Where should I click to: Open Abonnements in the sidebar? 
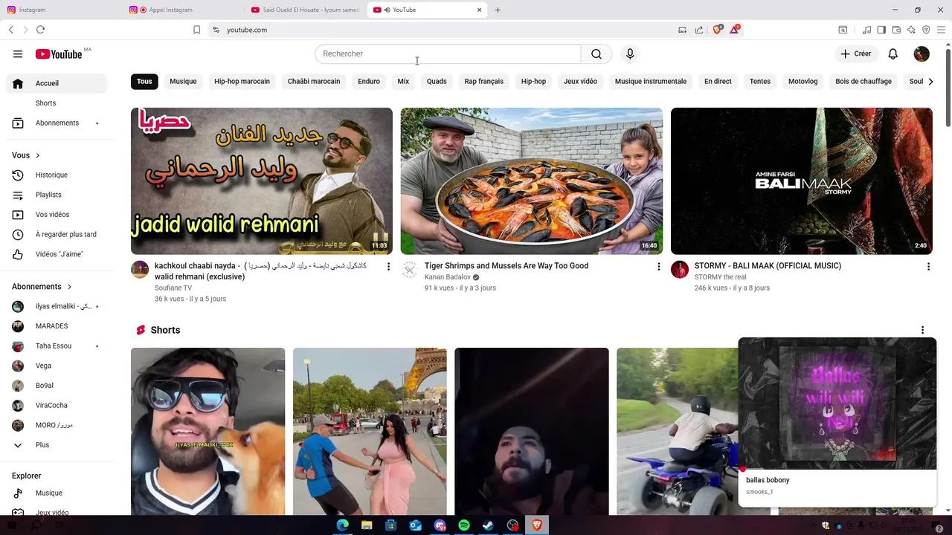pos(57,123)
